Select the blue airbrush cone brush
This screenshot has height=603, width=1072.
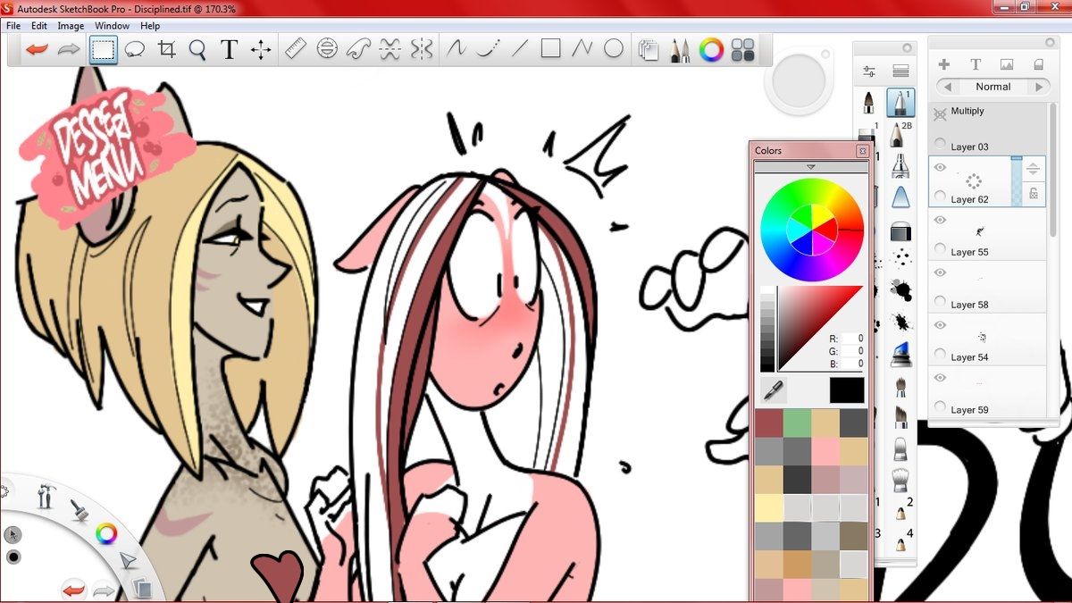tap(900, 197)
